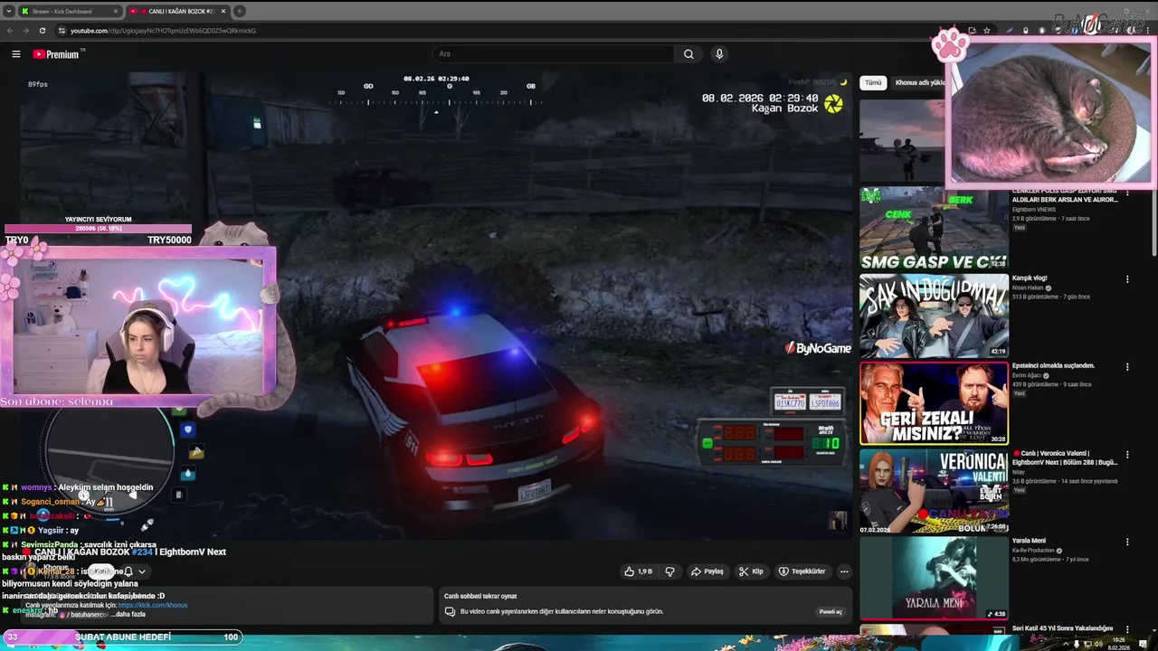Open 'CANLI | KAĞAN BOZOK #234' video title
Image resolution: width=1158 pixels, height=651 pixels.
click(130, 552)
